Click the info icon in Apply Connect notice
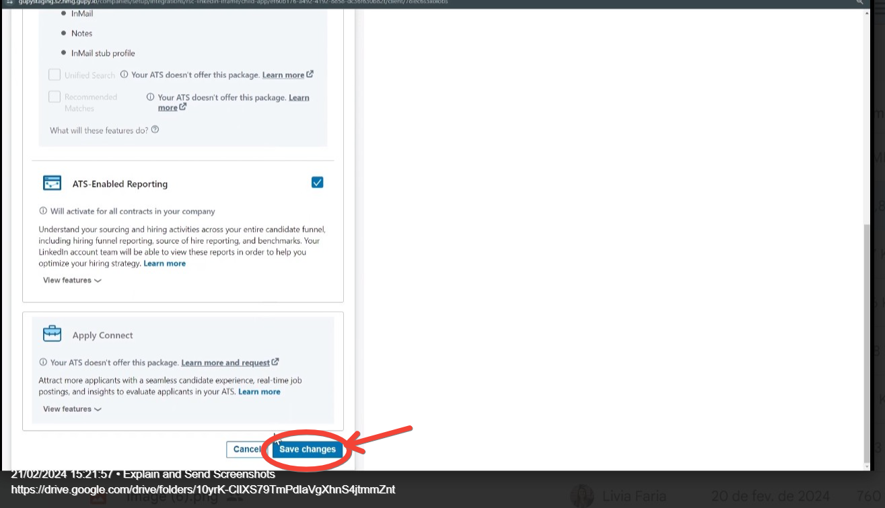 (43, 362)
